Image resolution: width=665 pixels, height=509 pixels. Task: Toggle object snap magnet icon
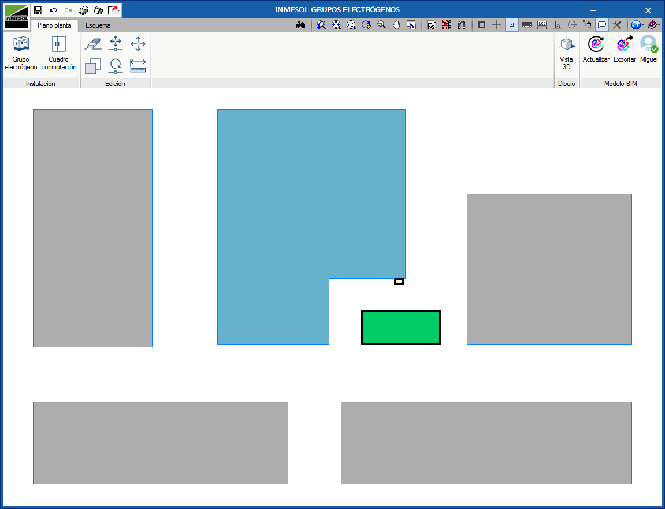462,25
